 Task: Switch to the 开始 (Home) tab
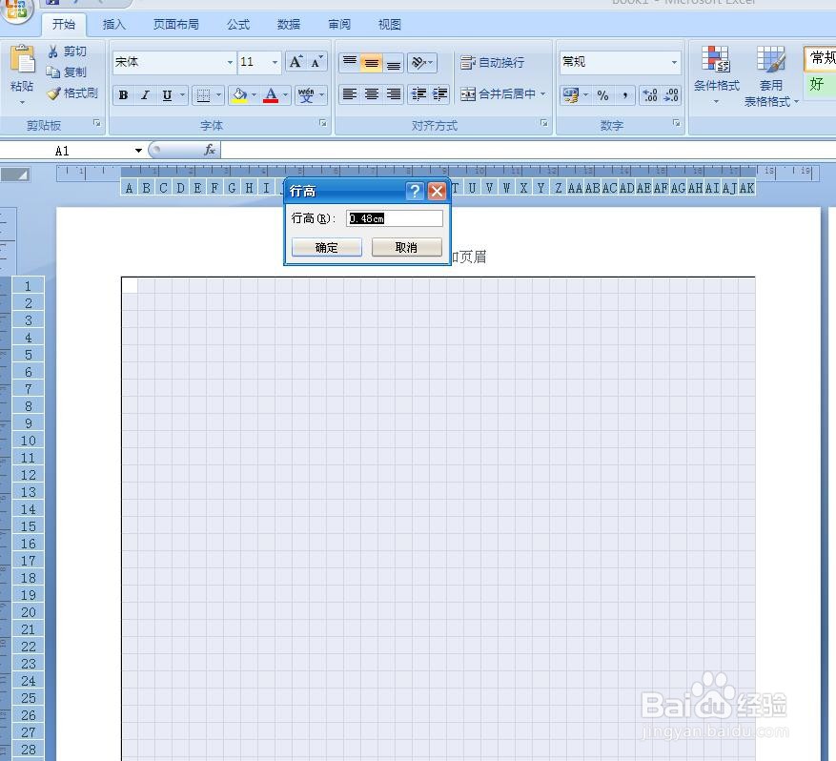[64, 25]
